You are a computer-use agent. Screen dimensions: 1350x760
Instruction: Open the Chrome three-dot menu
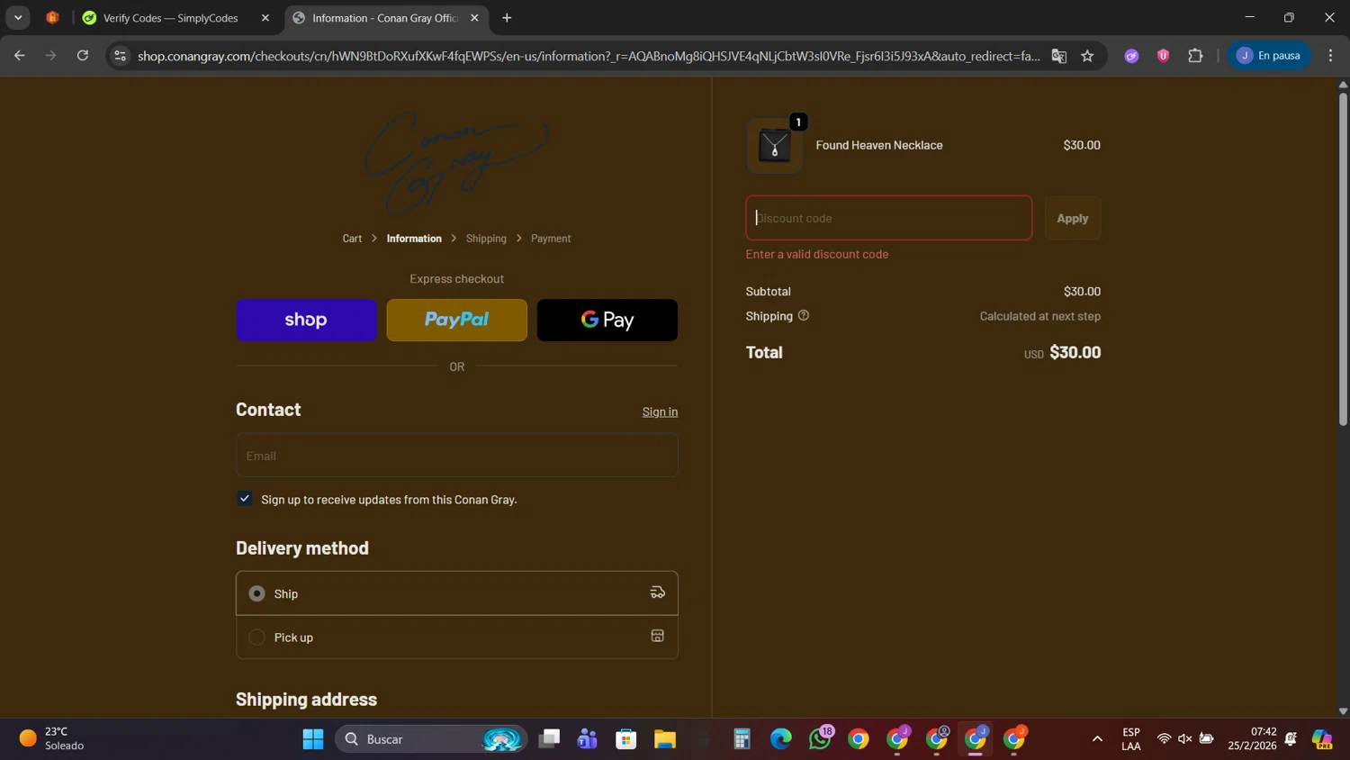[x=1330, y=56]
